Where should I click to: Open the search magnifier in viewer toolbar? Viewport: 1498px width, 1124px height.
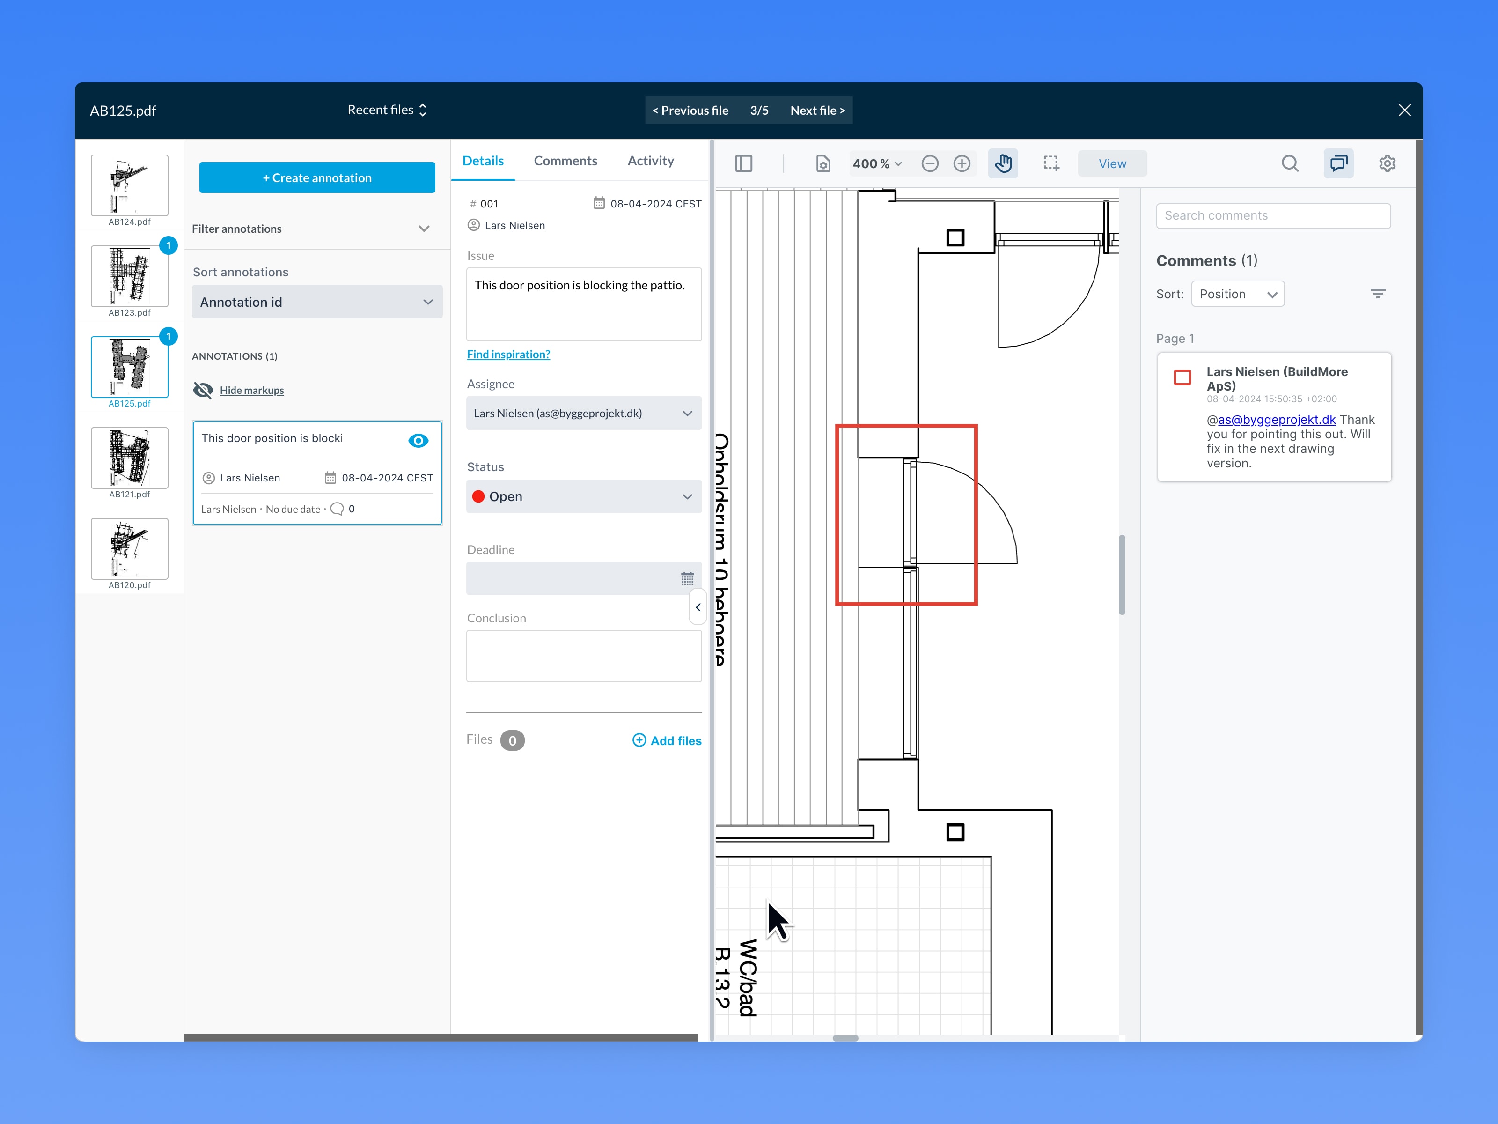click(x=1289, y=163)
